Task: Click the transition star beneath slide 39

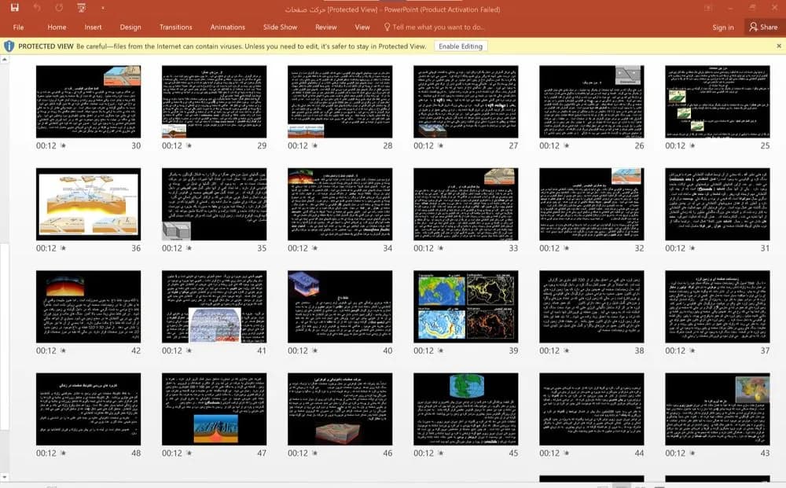Action: tap(441, 351)
